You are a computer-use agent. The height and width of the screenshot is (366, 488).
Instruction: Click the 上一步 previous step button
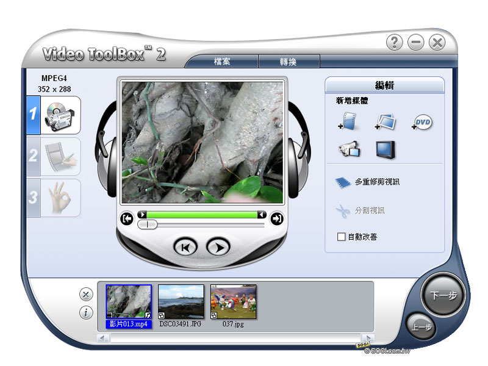[422, 327]
